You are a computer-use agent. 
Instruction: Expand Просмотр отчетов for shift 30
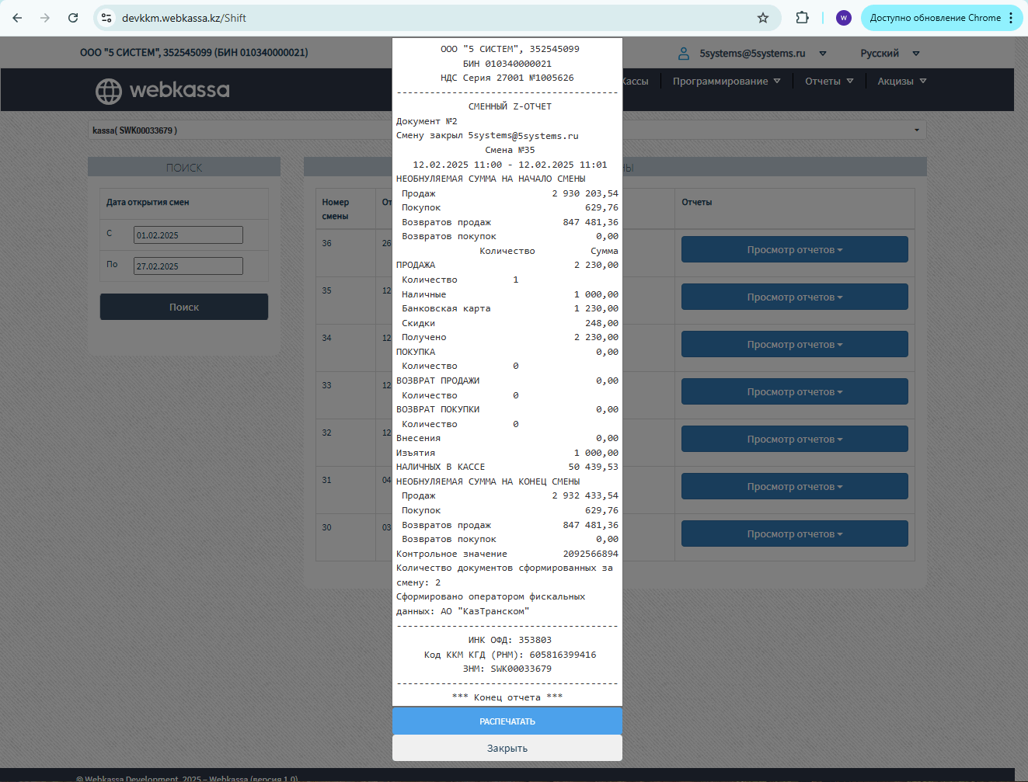point(794,534)
